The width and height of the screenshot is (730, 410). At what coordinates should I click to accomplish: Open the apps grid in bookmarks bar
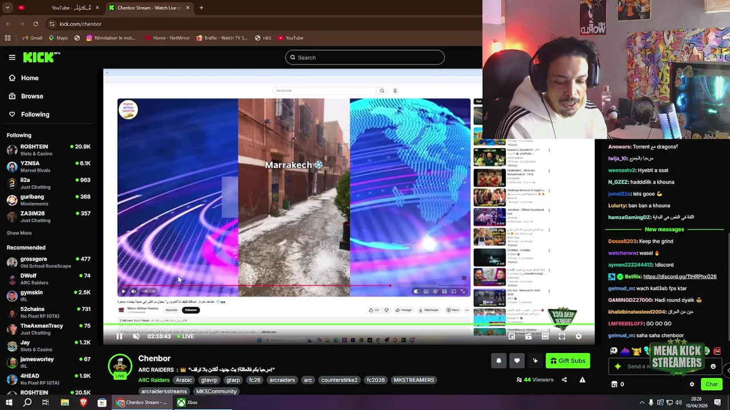pyautogui.click(x=7, y=38)
